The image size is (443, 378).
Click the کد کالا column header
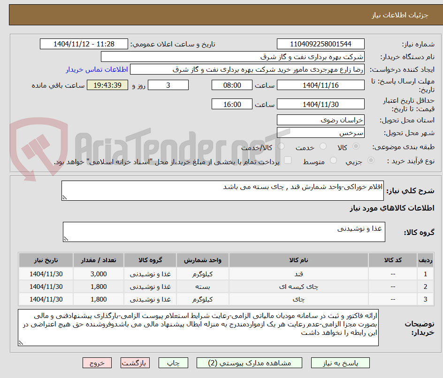[x=393, y=260]
